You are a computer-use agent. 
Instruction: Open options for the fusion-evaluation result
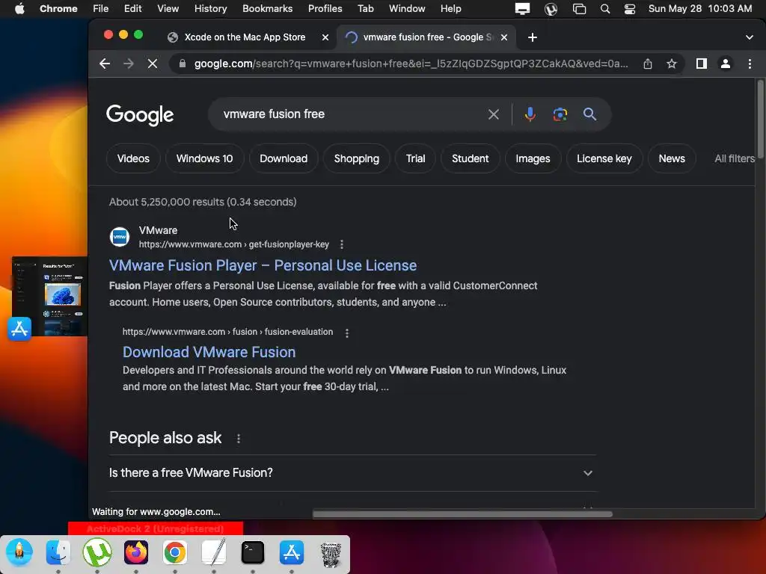click(347, 333)
